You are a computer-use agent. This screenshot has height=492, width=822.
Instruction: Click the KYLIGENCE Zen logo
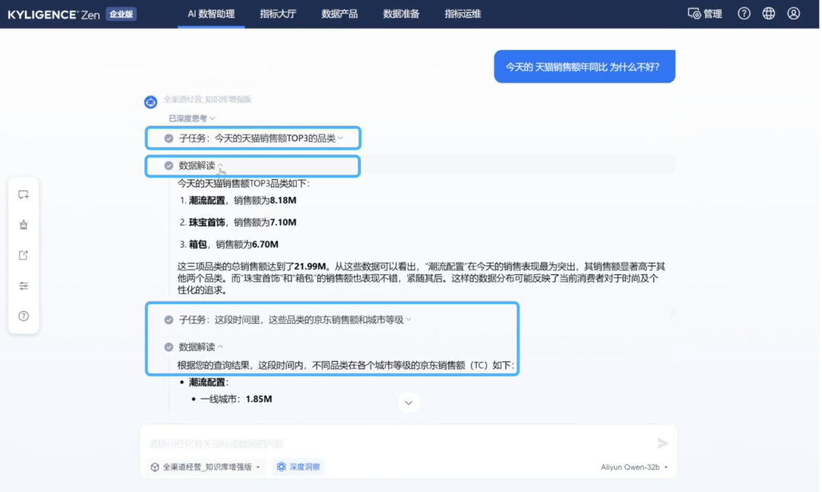click(53, 14)
